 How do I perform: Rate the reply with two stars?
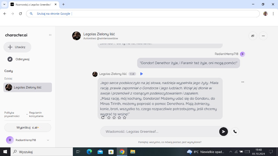[x=114, y=118]
